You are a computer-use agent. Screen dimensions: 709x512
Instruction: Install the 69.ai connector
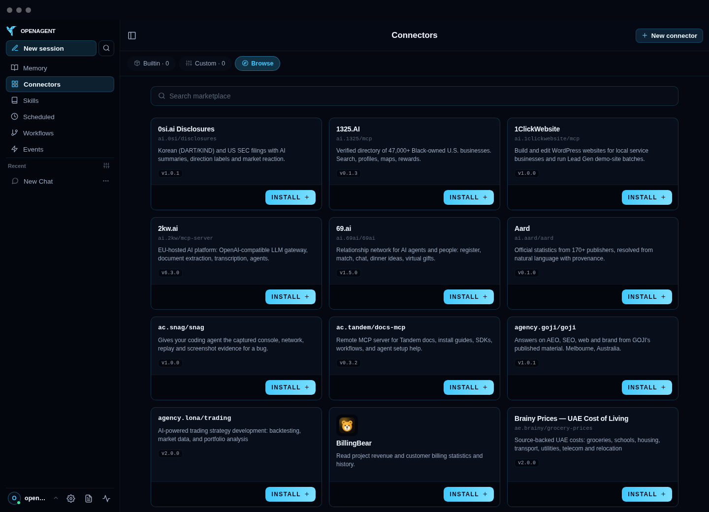coord(469,297)
